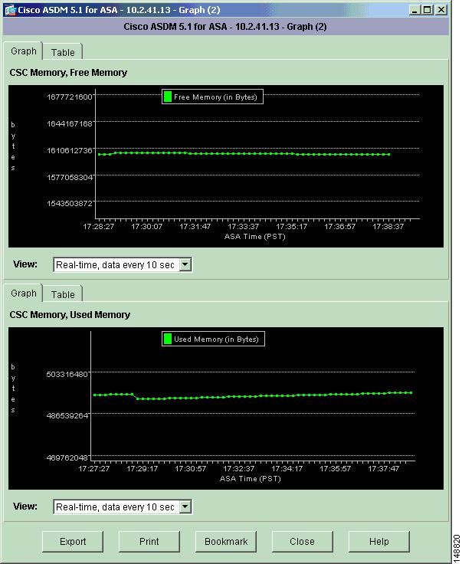
Task: Click the 17:30:57 time label
Action: click(190, 469)
